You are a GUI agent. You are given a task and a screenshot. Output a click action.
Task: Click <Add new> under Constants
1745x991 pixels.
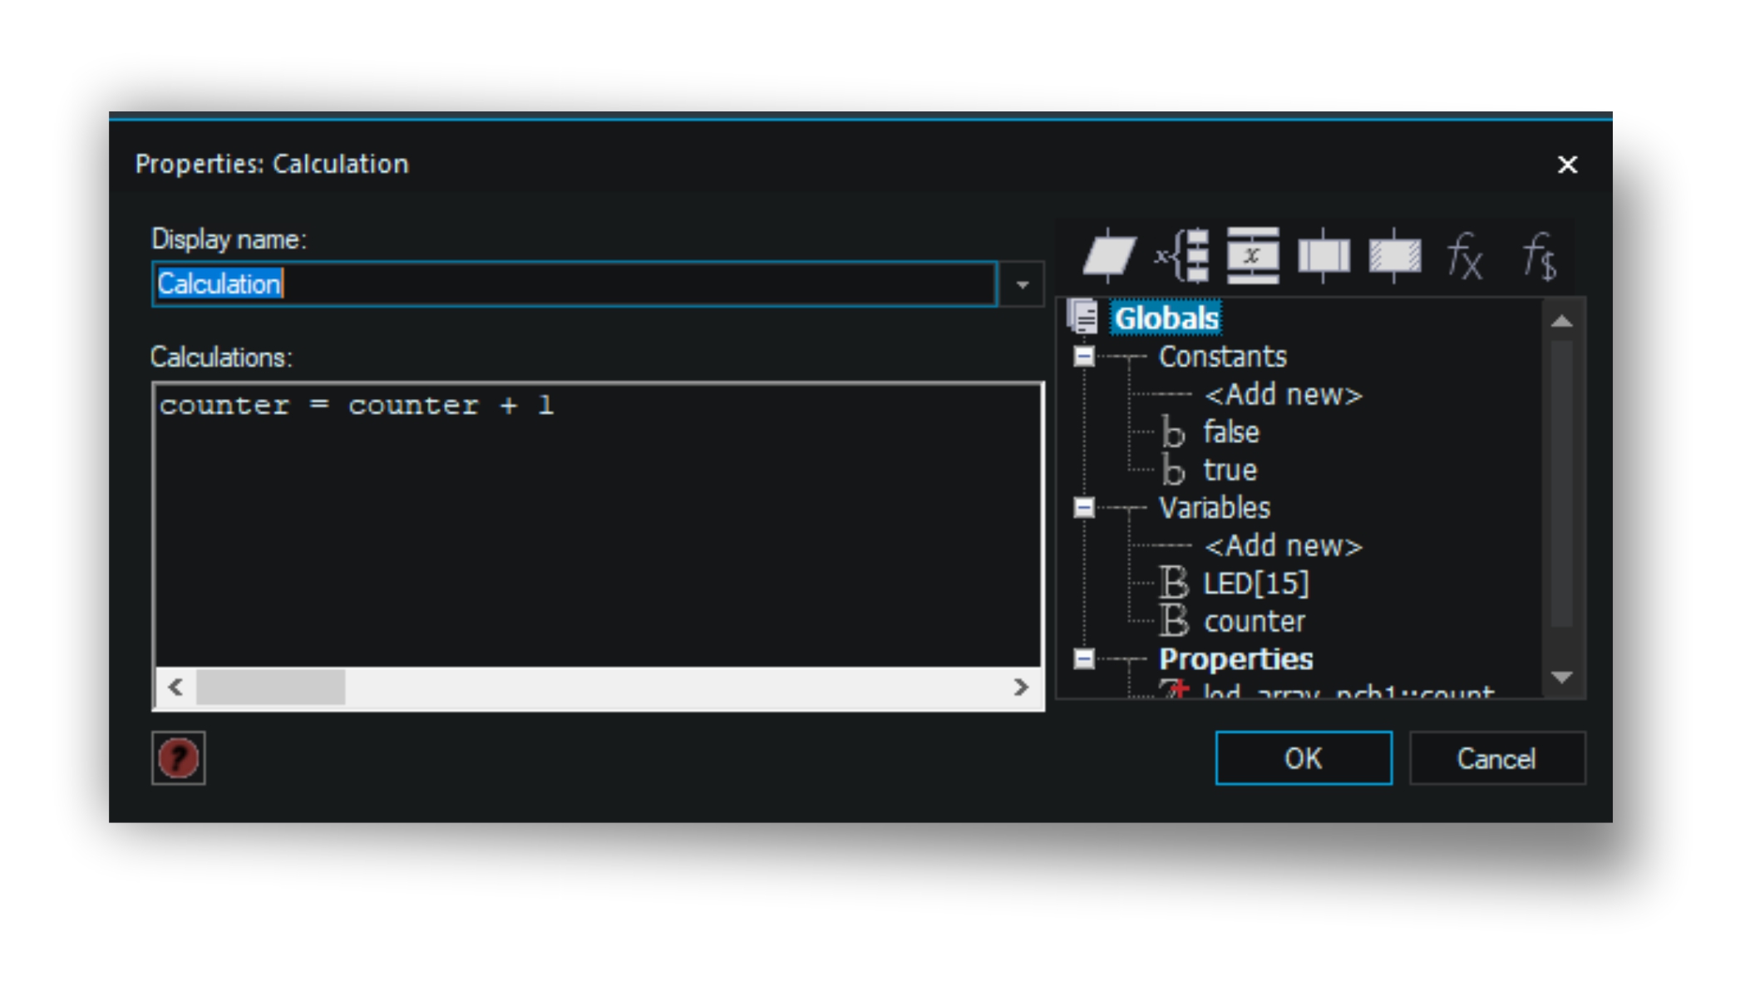click(x=1284, y=395)
